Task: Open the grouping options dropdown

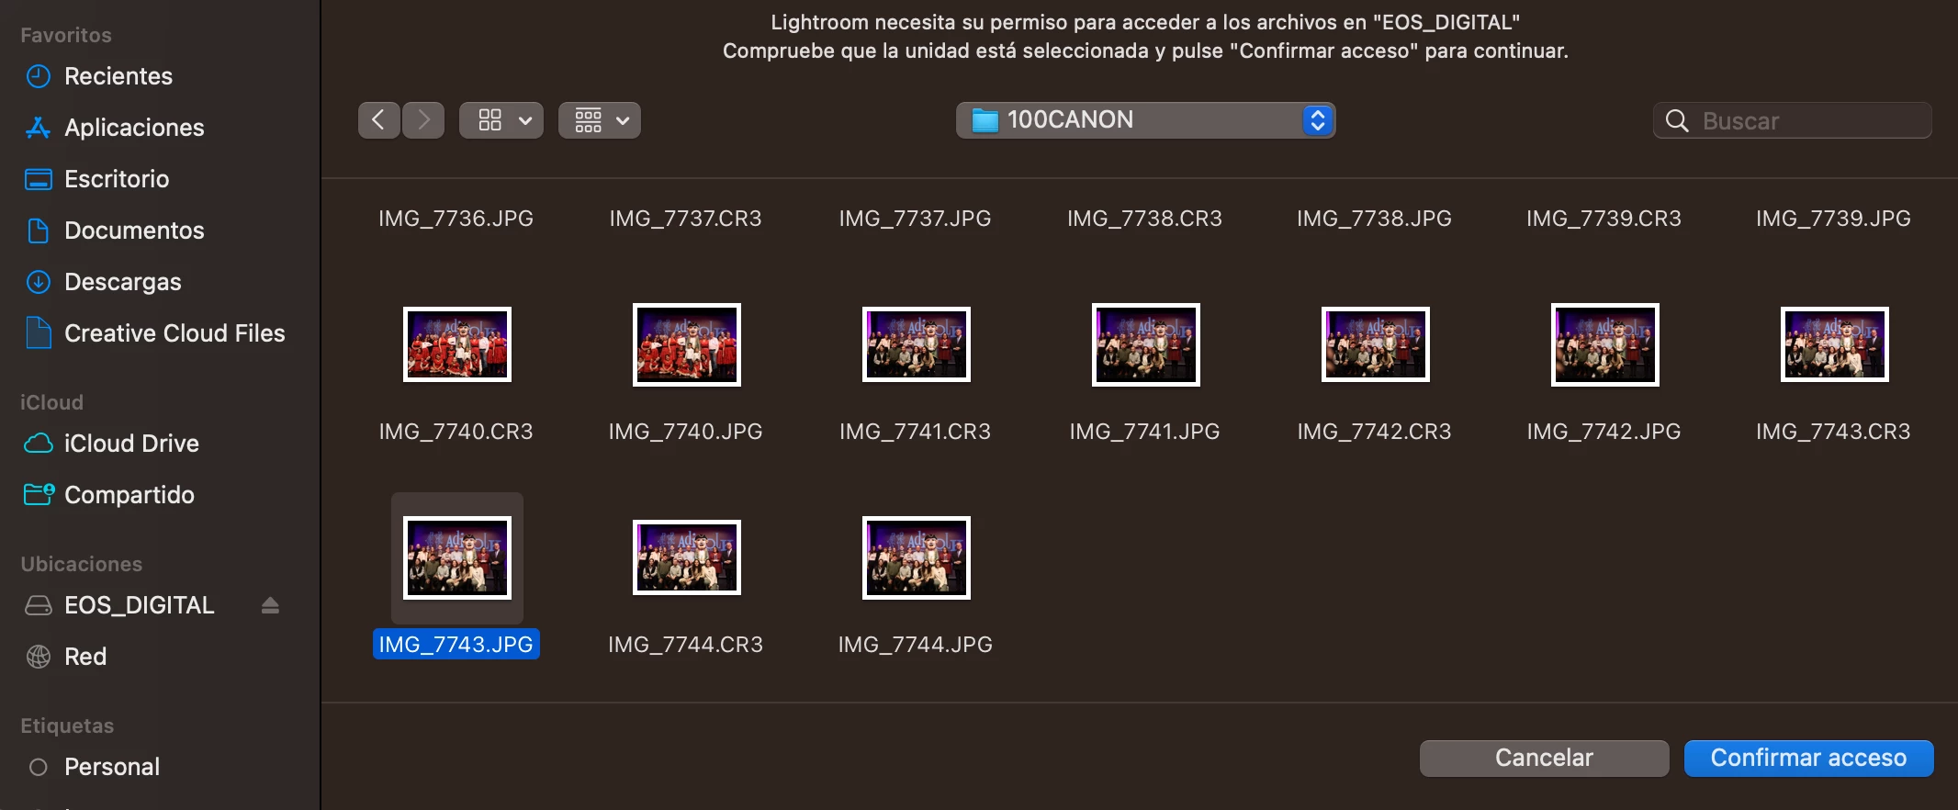Action: coord(600,120)
